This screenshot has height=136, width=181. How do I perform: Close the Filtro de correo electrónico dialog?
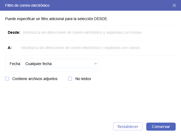pos(174,5)
